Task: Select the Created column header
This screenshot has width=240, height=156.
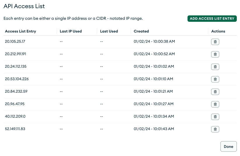Action: 141,31
